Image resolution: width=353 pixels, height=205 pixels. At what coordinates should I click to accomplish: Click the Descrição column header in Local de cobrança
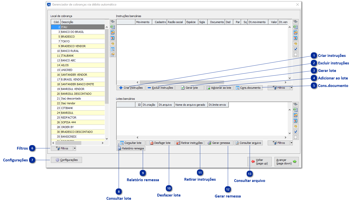point(83,22)
